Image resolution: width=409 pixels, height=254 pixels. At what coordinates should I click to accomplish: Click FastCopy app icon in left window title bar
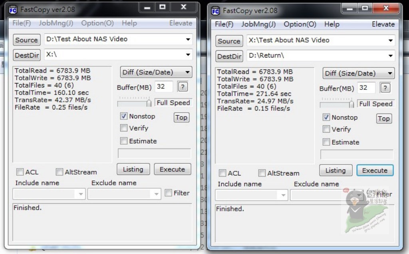(x=13, y=10)
